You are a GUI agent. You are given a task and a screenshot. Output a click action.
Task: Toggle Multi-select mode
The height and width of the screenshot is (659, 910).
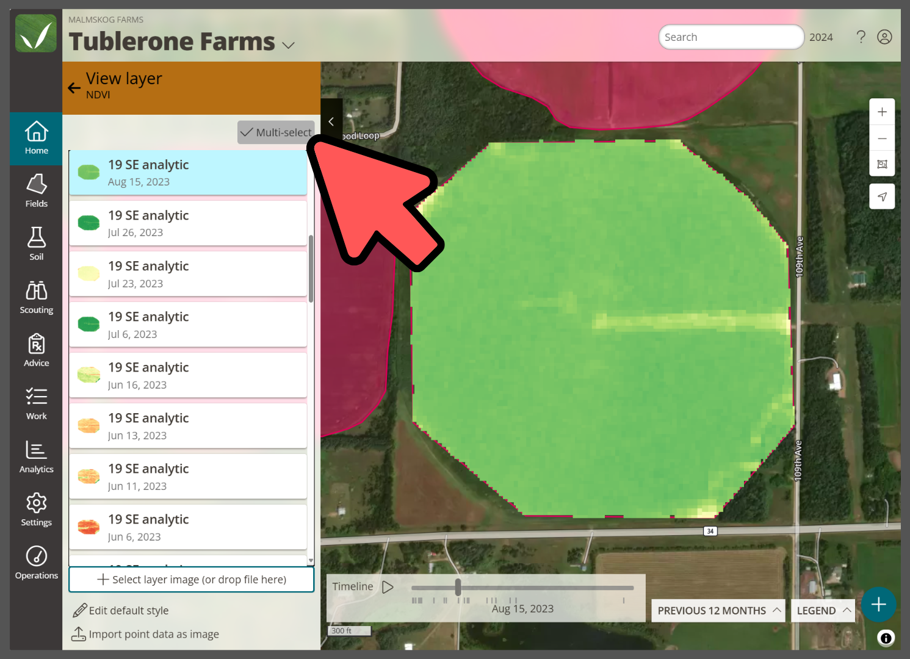point(276,132)
